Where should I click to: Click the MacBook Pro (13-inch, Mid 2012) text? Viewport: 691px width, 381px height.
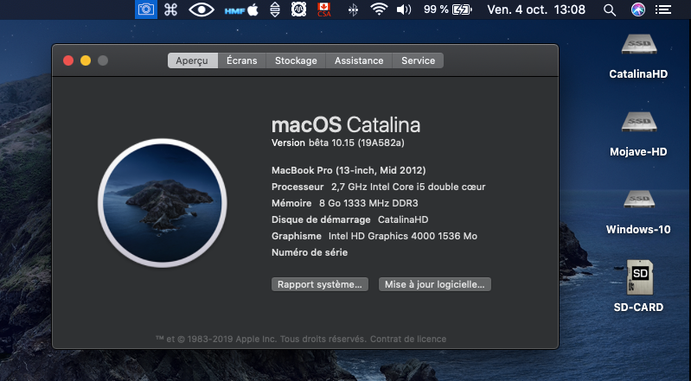pyautogui.click(x=349, y=170)
